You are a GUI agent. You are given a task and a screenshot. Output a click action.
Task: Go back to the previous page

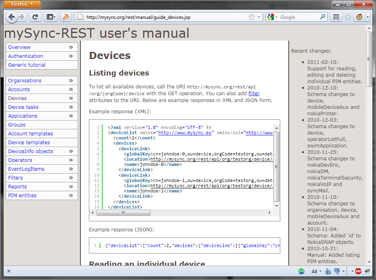pyautogui.click(x=11, y=17)
